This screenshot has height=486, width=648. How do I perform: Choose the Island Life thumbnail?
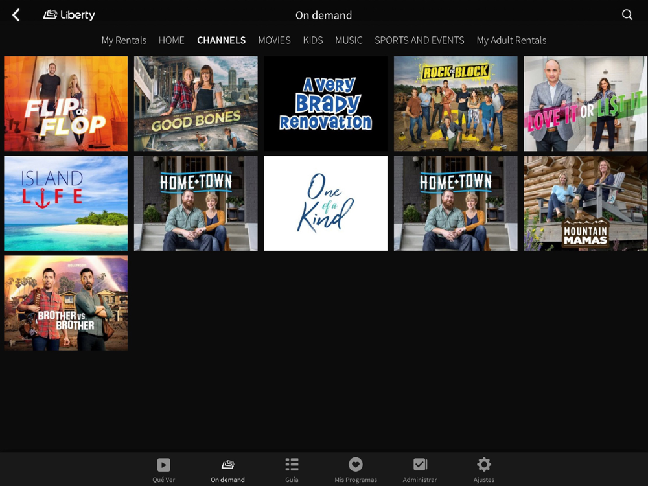tap(65, 203)
